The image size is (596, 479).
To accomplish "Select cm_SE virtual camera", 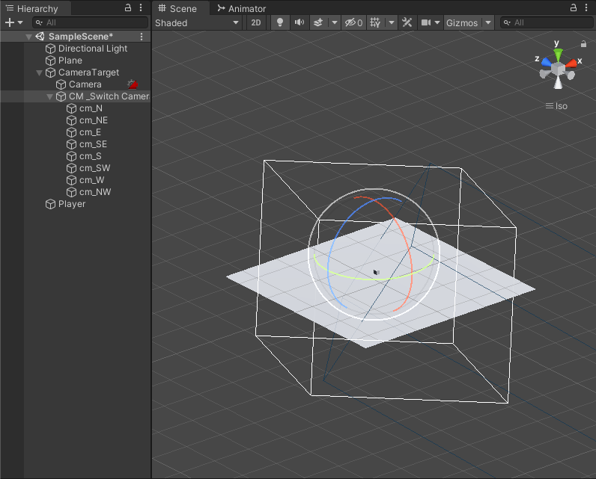I will (93, 144).
